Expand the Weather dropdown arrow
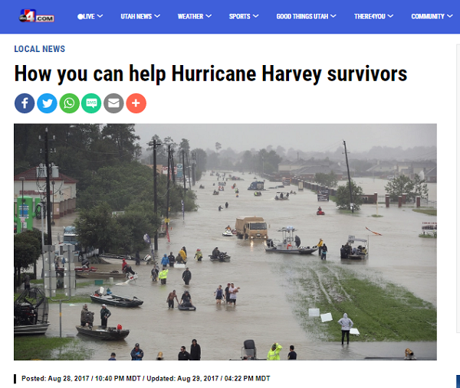Viewport: 460px width, 388px height. (209, 16)
